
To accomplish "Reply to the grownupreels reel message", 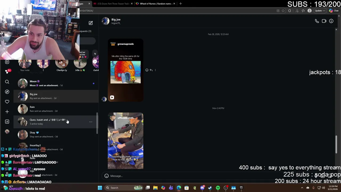I will click(151, 70).
